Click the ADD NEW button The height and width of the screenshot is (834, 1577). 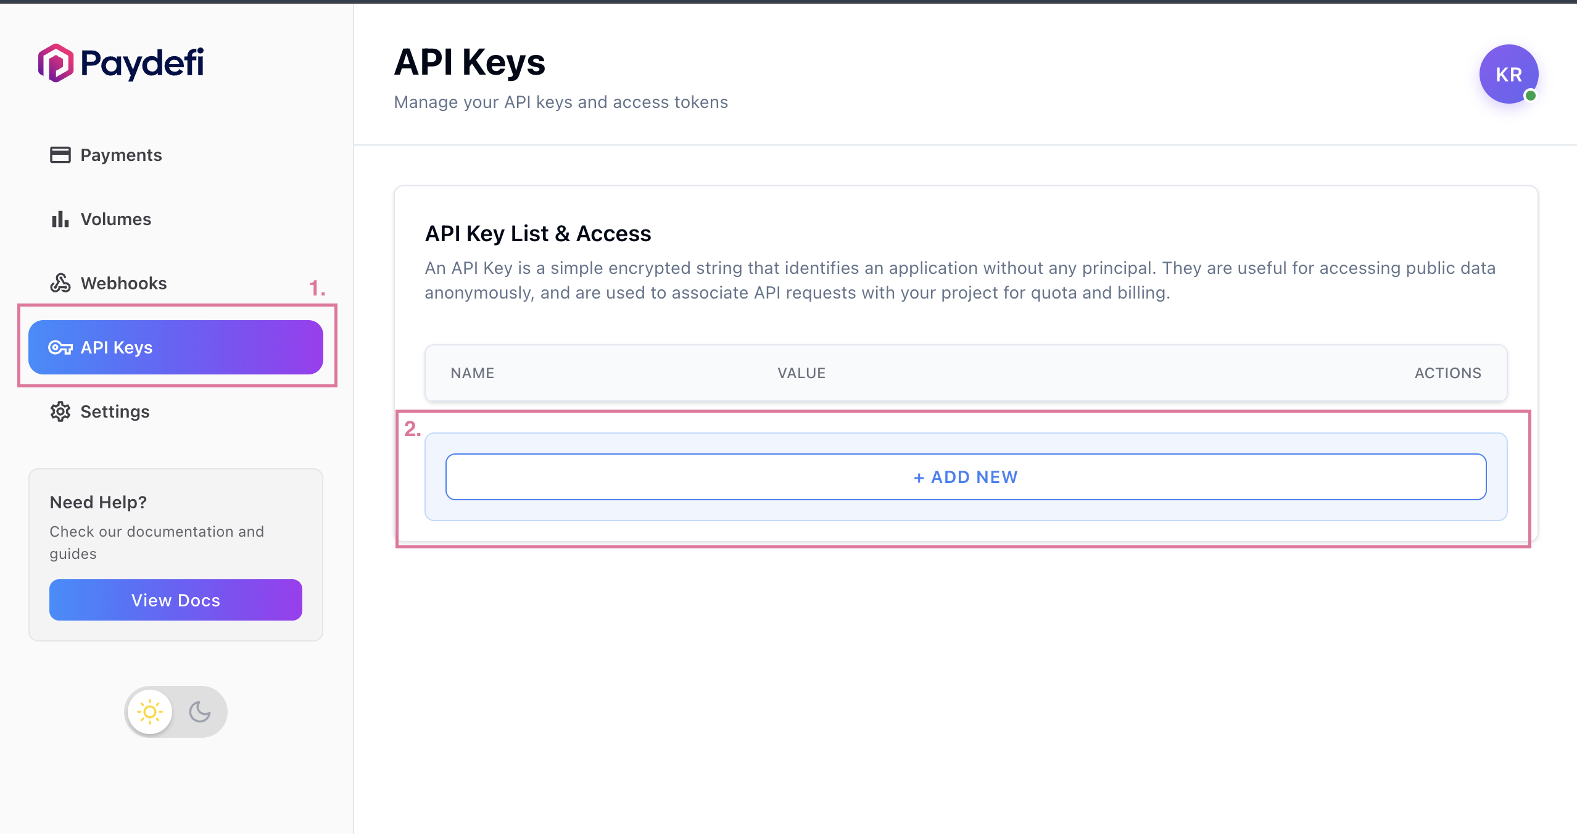(966, 476)
